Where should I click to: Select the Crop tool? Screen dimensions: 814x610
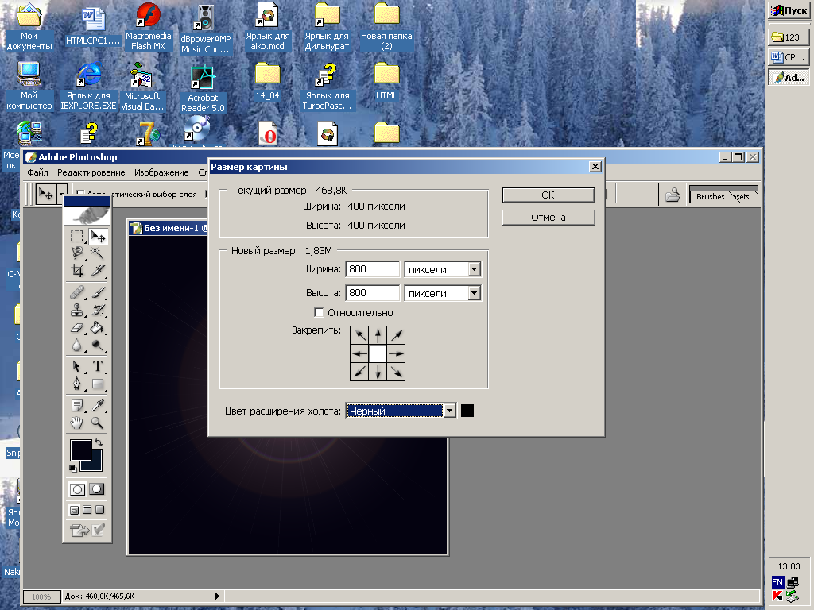click(x=77, y=270)
